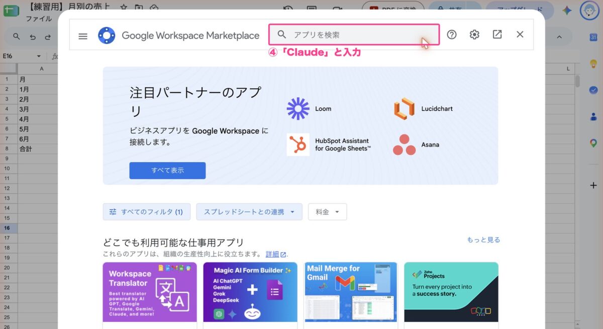Select the cell containing 3月
This screenshot has height=329, width=603.
pyautogui.click(x=38, y=109)
